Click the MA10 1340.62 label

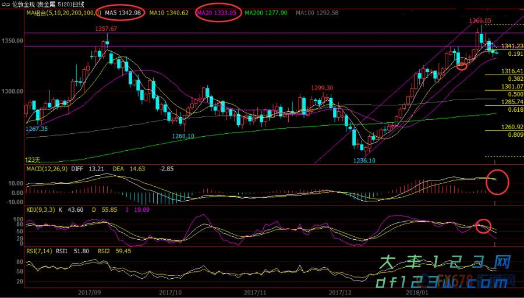(x=169, y=13)
